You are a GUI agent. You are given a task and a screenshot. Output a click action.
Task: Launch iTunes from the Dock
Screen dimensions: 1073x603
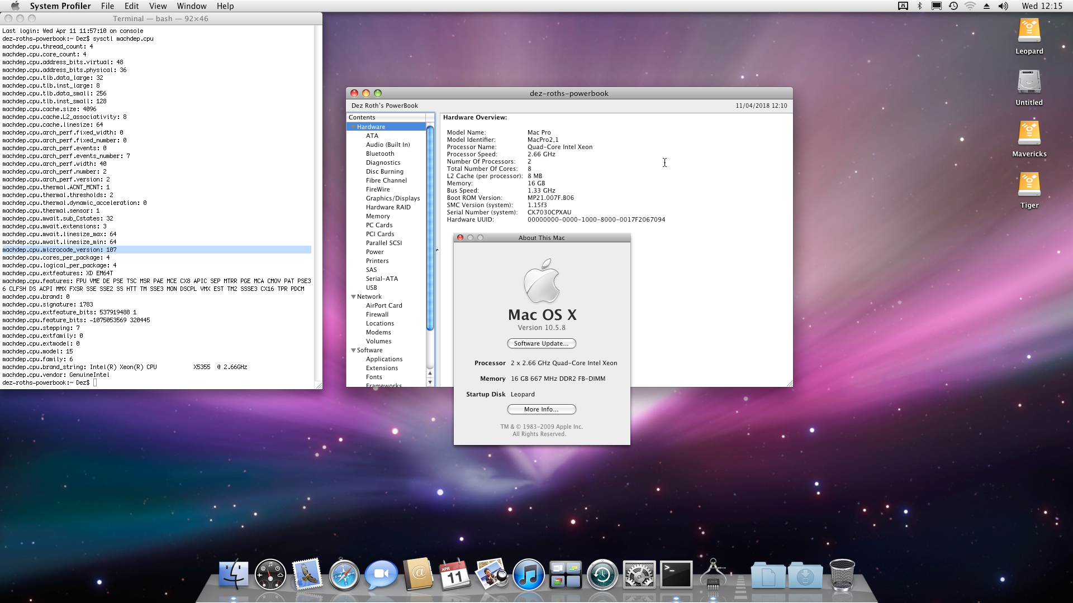528,575
